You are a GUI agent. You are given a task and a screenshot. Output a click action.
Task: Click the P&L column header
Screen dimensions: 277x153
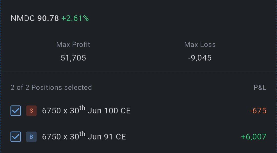(260, 88)
